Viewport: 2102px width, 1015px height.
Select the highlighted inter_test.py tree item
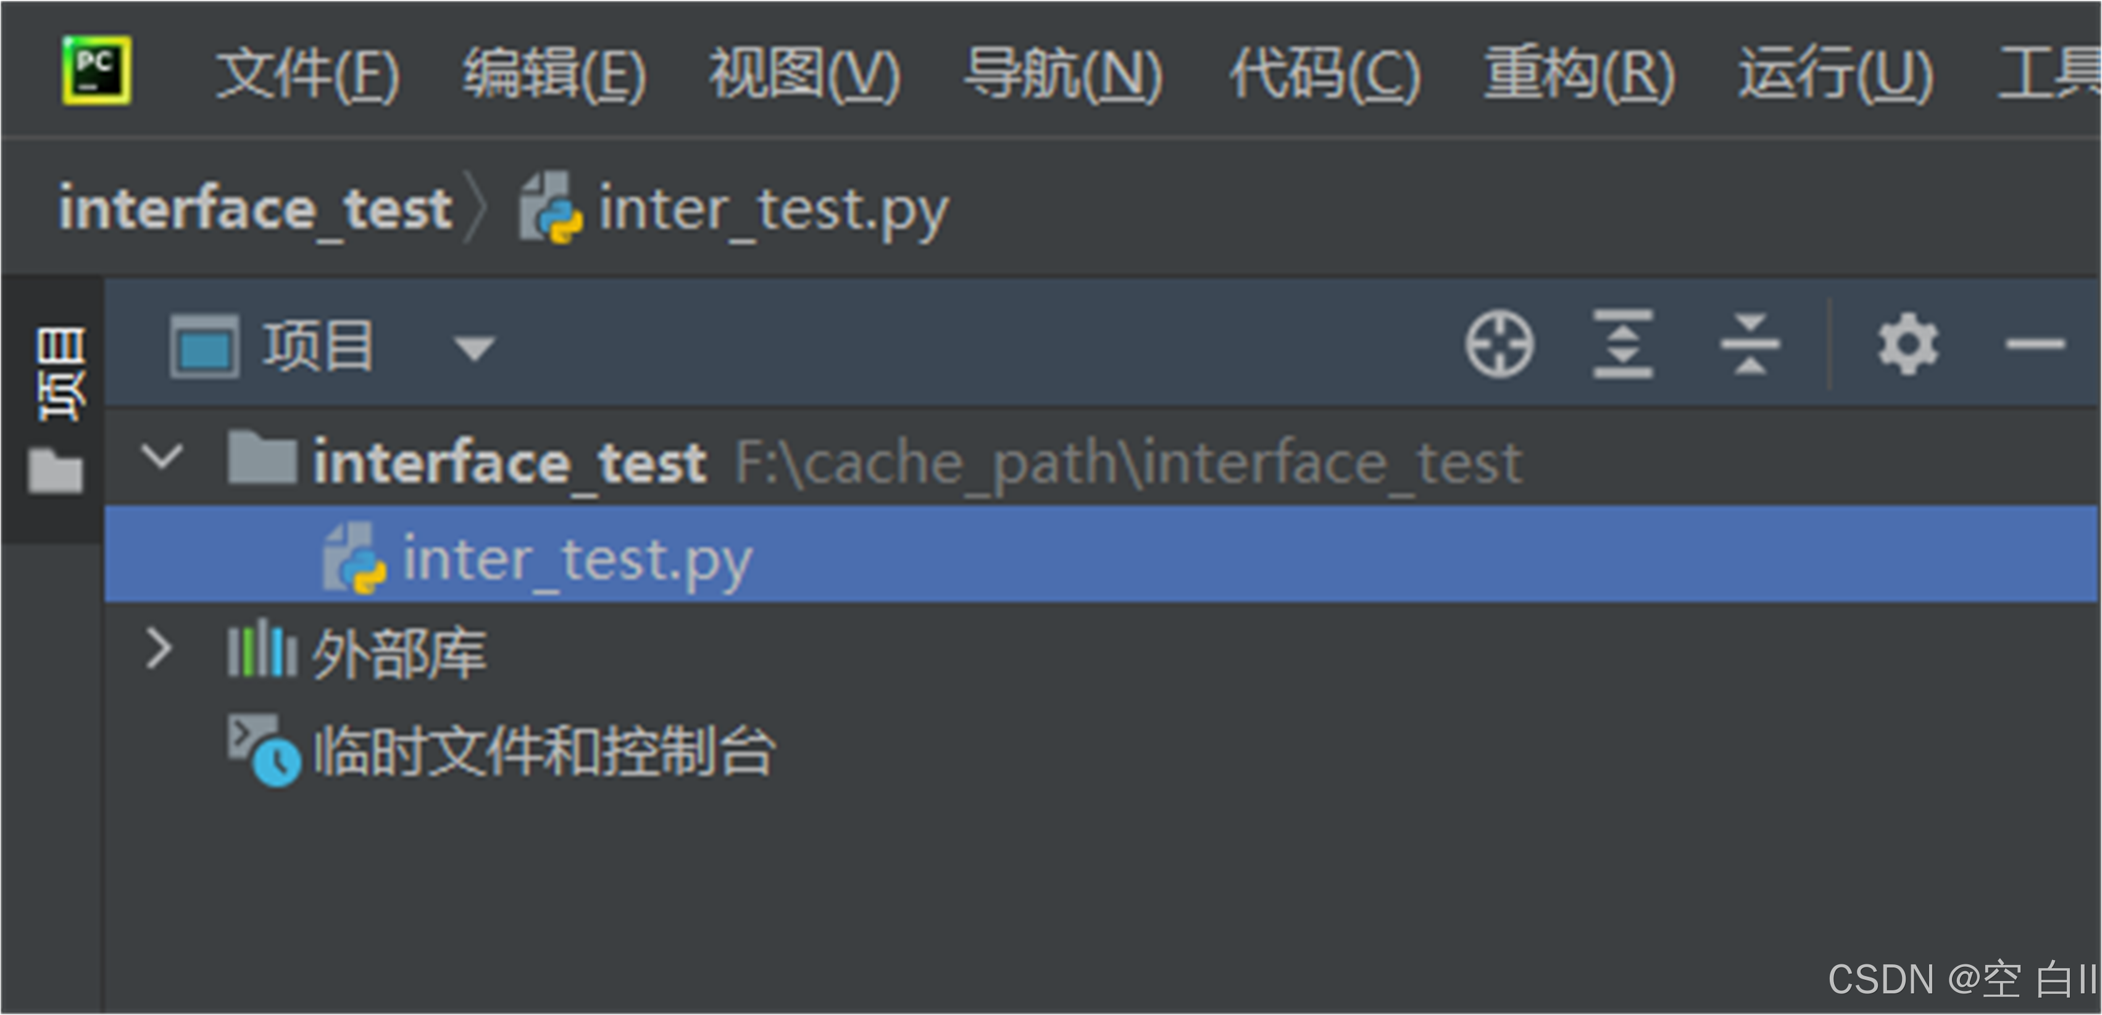[x=571, y=557]
